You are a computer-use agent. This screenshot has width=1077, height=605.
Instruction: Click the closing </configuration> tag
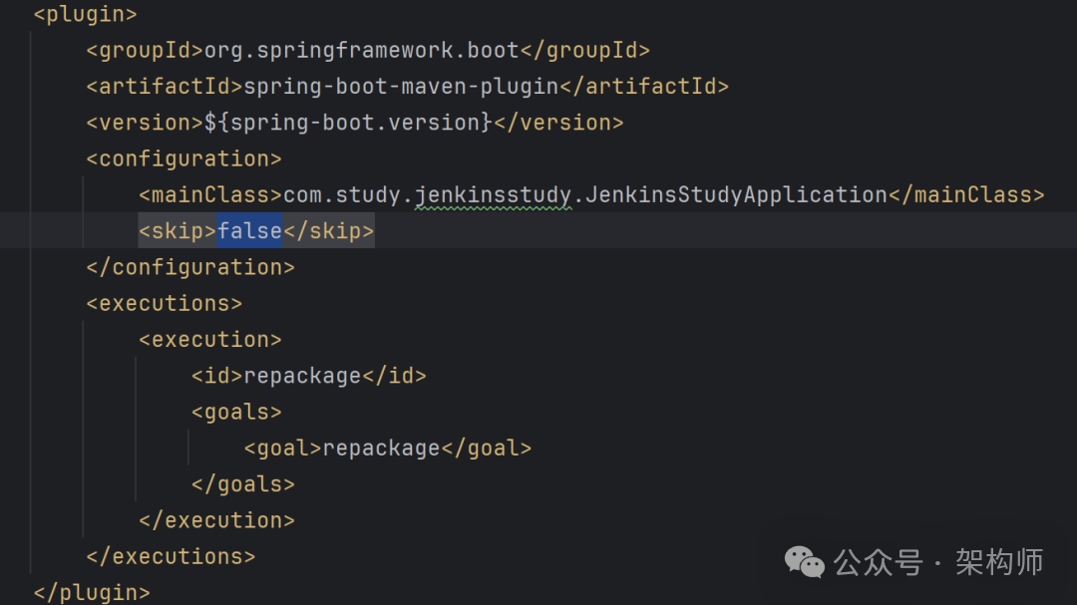tap(190, 267)
